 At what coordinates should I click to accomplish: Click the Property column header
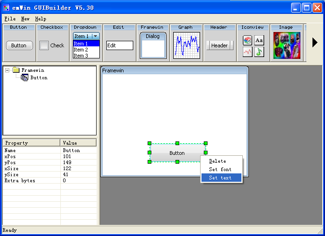pos(31,143)
